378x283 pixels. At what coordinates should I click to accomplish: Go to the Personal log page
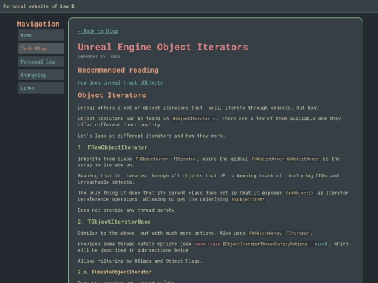coord(41,61)
